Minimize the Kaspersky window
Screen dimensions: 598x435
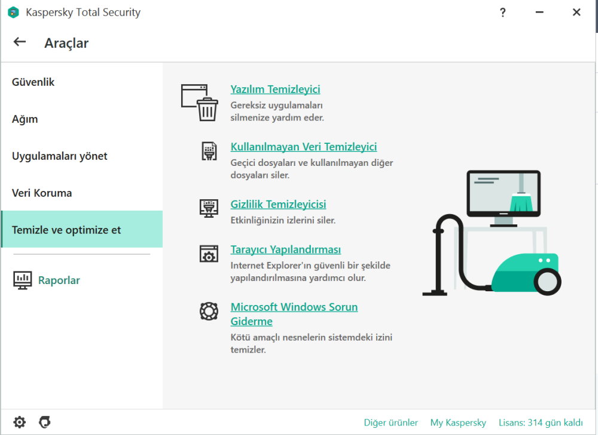tap(539, 13)
